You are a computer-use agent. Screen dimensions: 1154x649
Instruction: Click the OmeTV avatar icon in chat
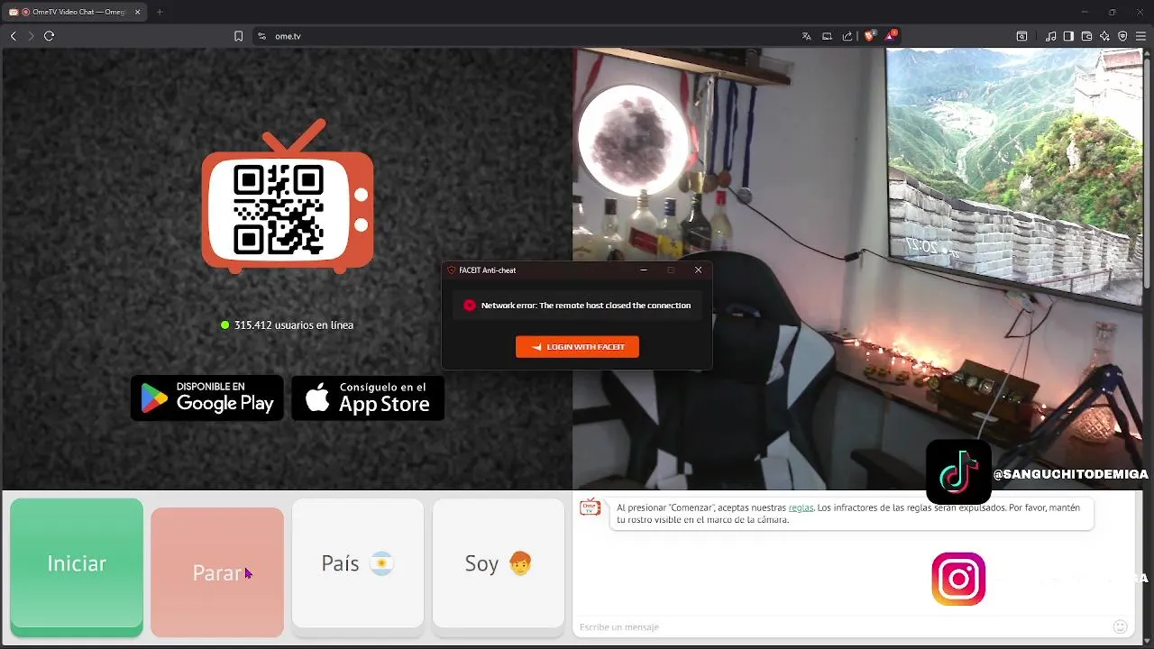point(590,507)
